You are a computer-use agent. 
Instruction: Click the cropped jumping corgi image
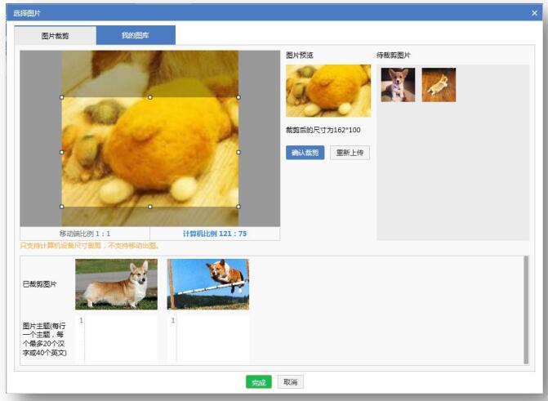click(207, 284)
